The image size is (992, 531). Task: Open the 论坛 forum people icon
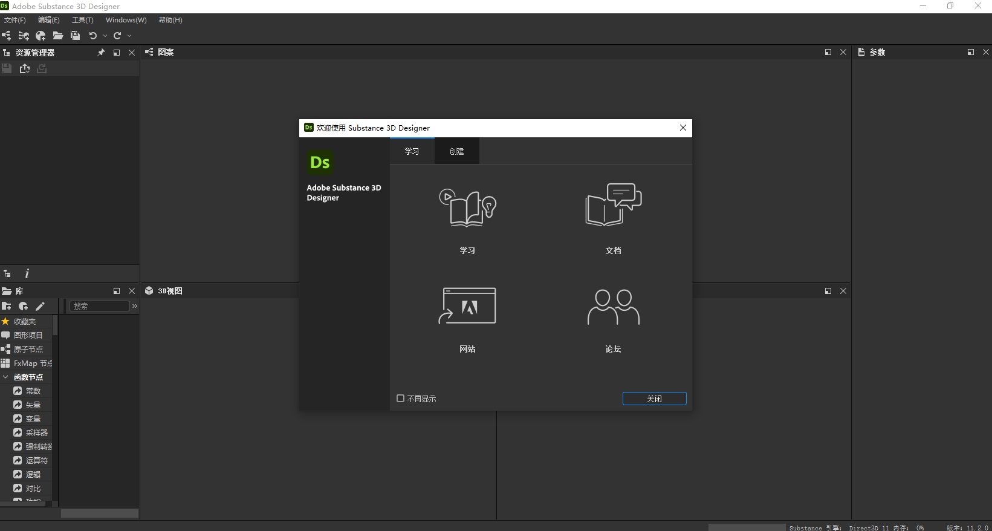pos(613,307)
